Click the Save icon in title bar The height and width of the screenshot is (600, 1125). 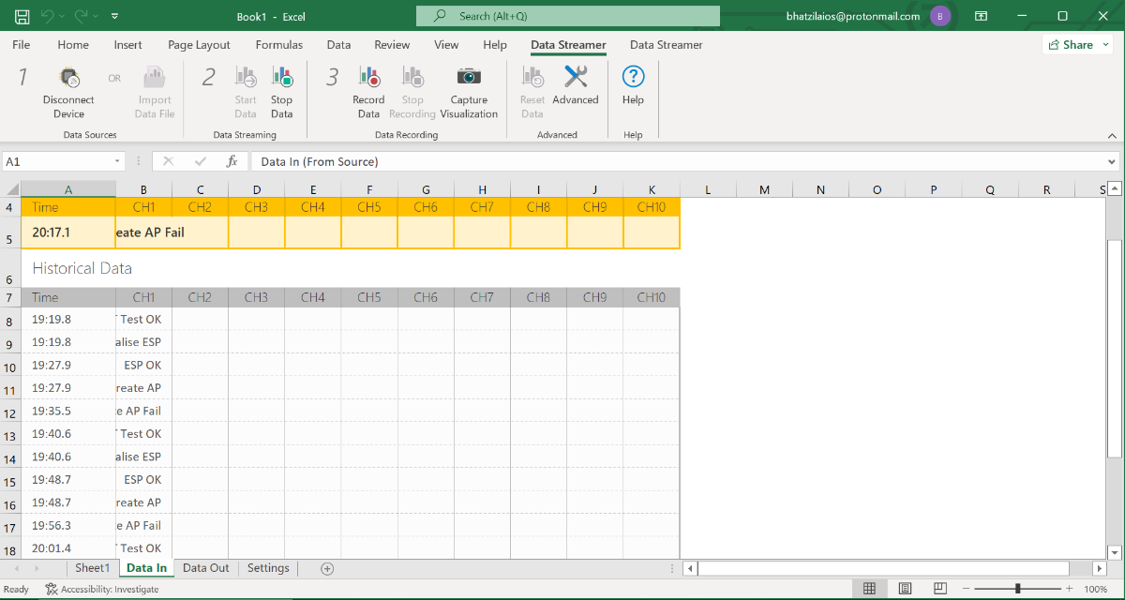[x=22, y=16]
